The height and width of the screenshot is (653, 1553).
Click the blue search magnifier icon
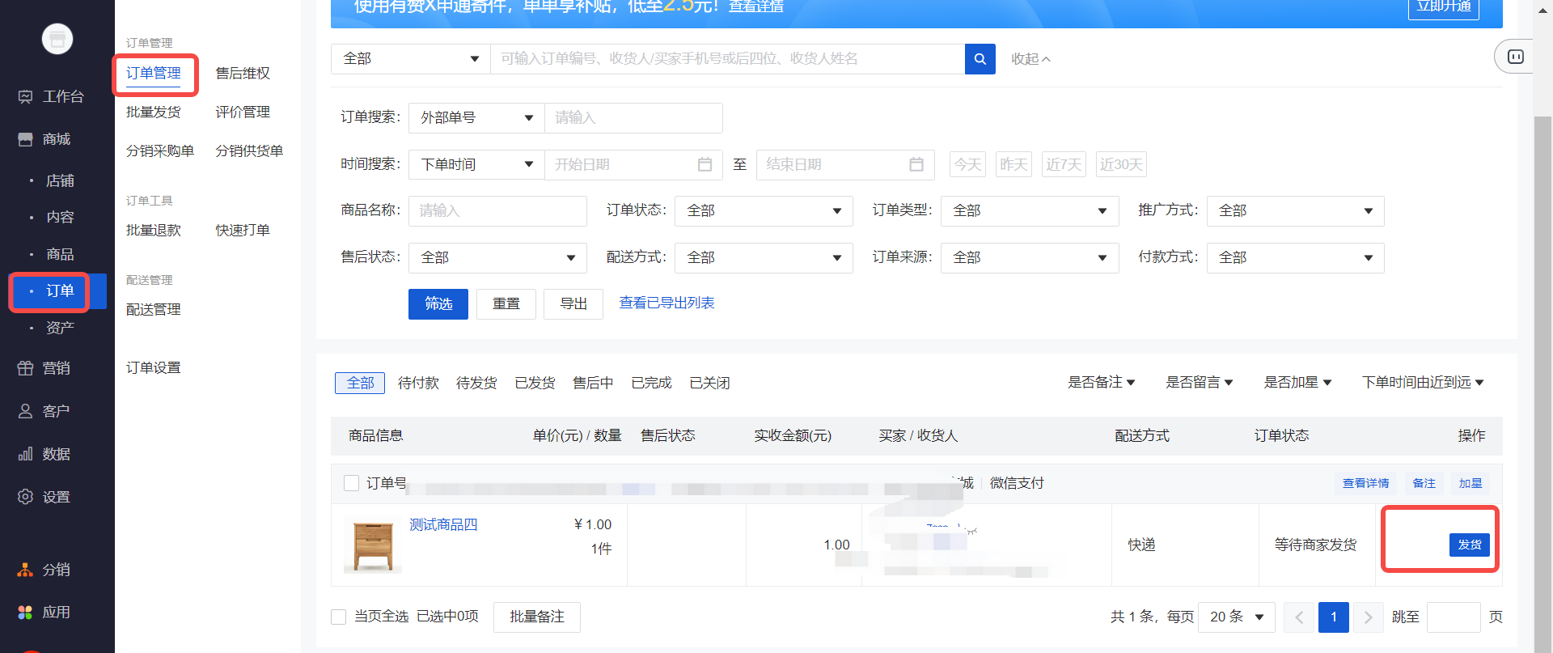pyautogui.click(x=980, y=59)
